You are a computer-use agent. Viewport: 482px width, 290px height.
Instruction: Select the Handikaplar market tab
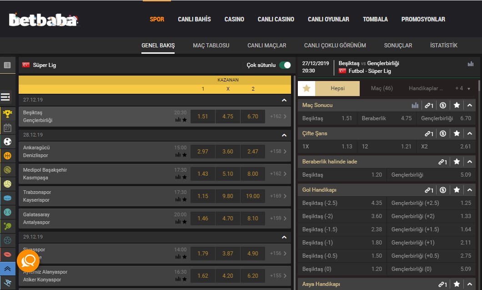pos(426,88)
